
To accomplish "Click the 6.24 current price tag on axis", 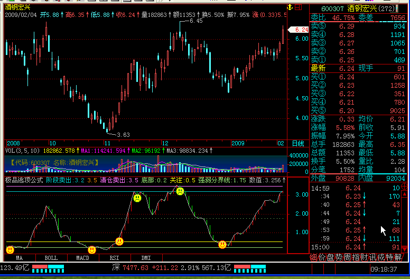I will [299, 30].
